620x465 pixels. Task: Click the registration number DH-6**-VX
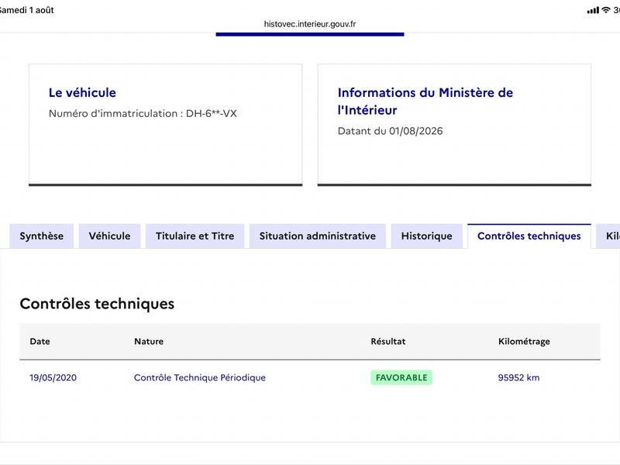coord(211,113)
